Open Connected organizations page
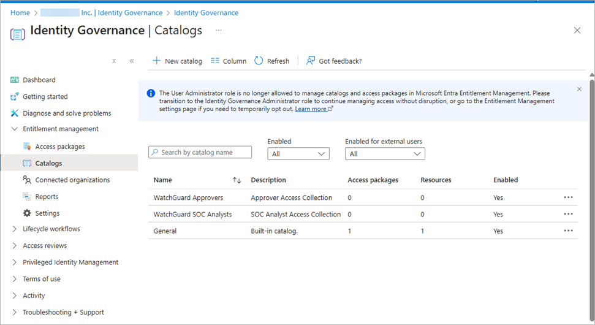The width and height of the screenshot is (595, 325). pyautogui.click(x=72, y=180)
